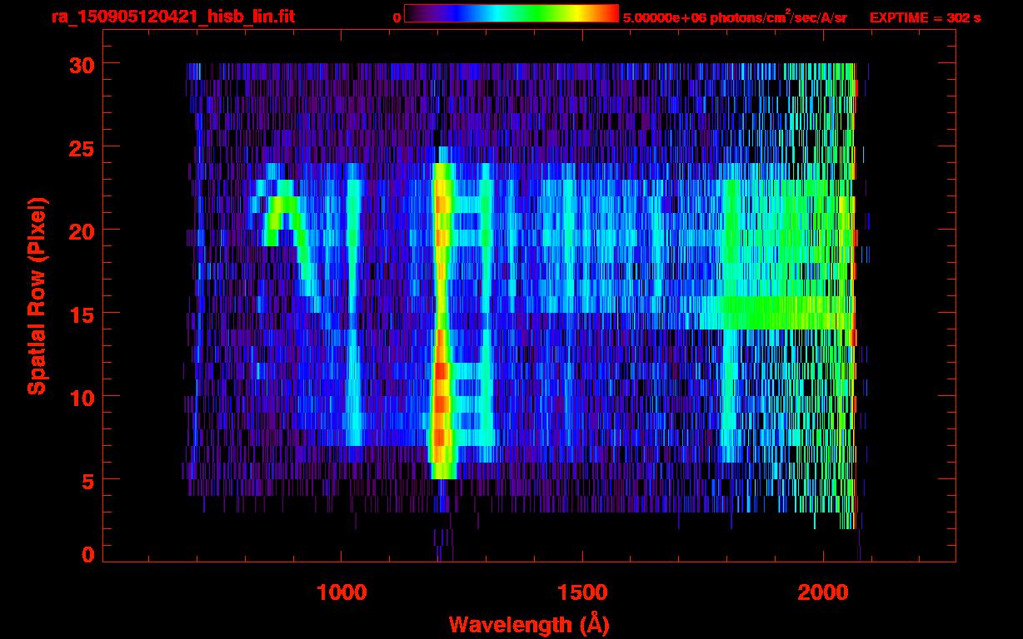Click the color bar minimum 0 label
The image size is (1023, 639).
397,17
